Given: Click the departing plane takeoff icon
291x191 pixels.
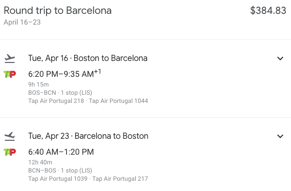Looking at the screenshot, I should tap(10, 58).
